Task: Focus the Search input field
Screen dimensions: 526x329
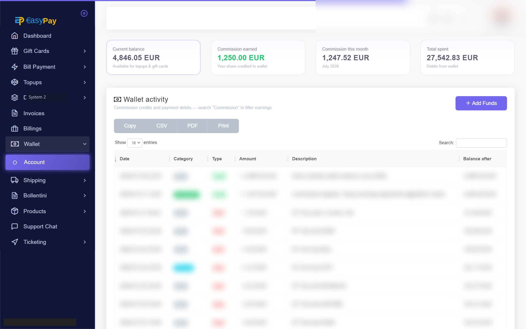Action: coord(481,143)
